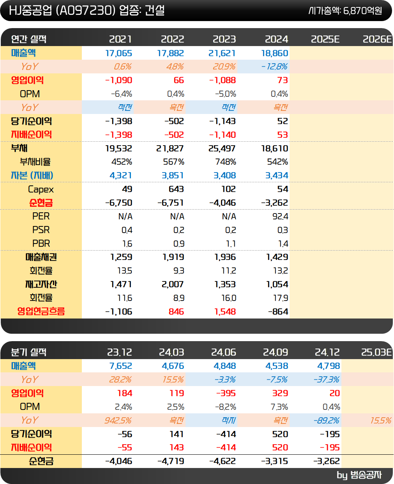Click the -89.2% YoY cell
This screenshot has height=484, width=394.
326,420
